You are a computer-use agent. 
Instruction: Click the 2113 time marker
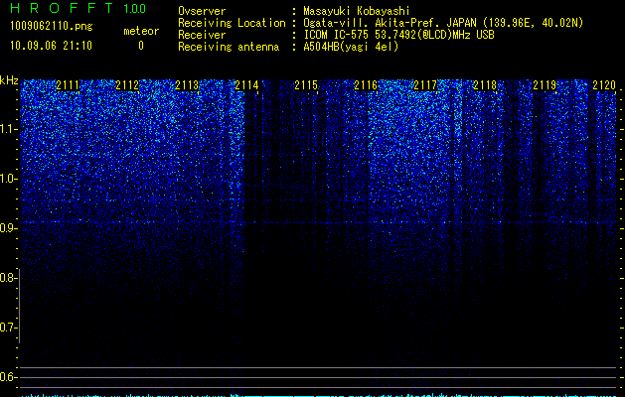pos(187,85)
